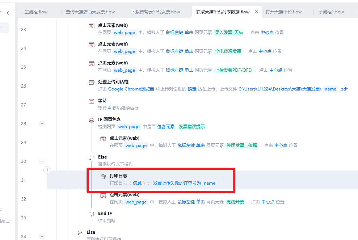Click the 发票上传失败的订单号为 log text

[177, 183]
